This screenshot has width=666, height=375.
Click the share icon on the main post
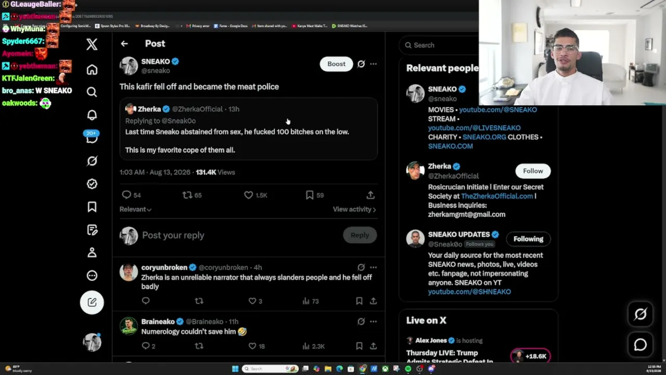tap(370, 195)
